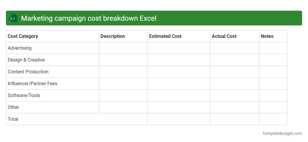
Task: Select the Total Actual Cost cell
Action: (x=235, y=119)
